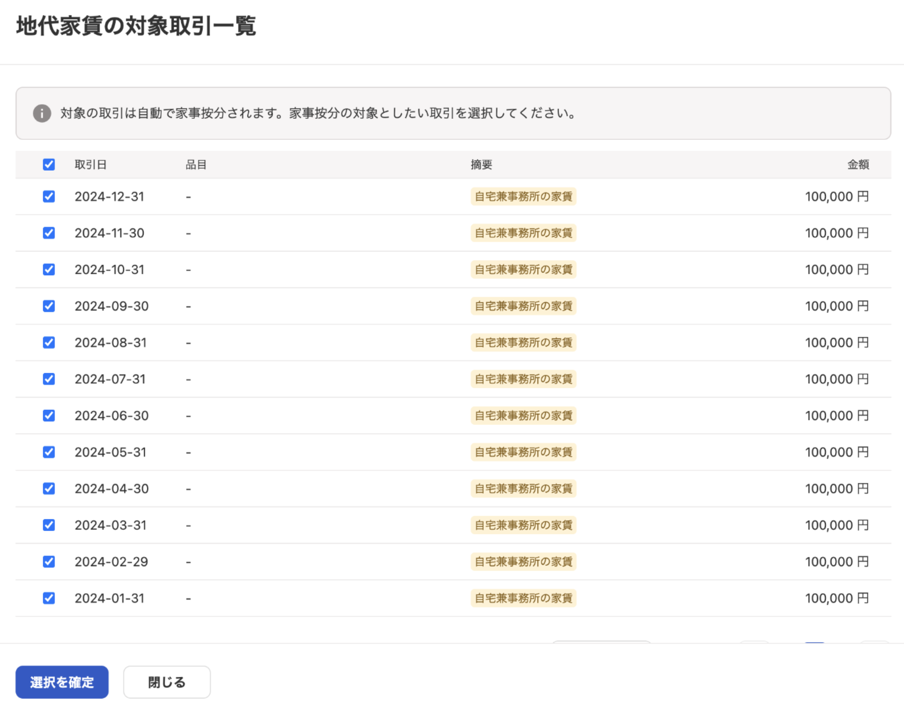Toggle the select-all checkbox in table header
Image resolution: width=904 pixels, height=708 pixels.
click(49, 165)
